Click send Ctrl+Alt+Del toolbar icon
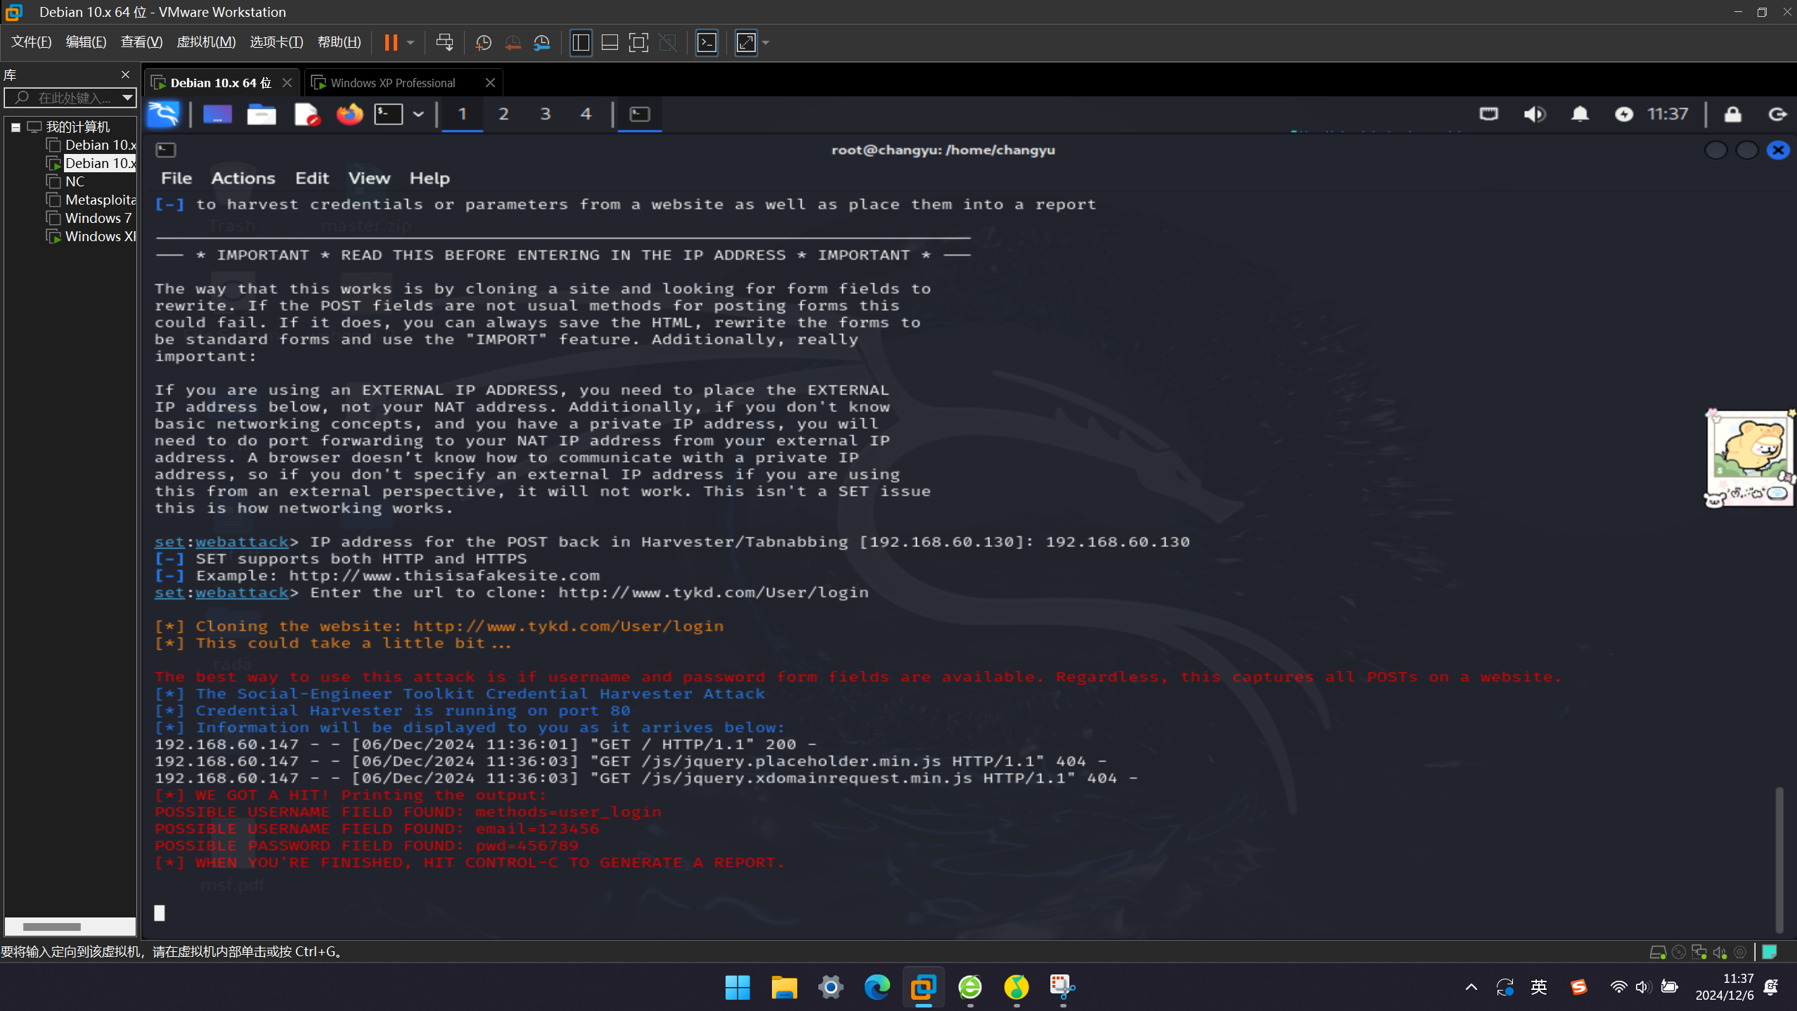This screenshot has height=1011, width=1797. tap(444, 43)
